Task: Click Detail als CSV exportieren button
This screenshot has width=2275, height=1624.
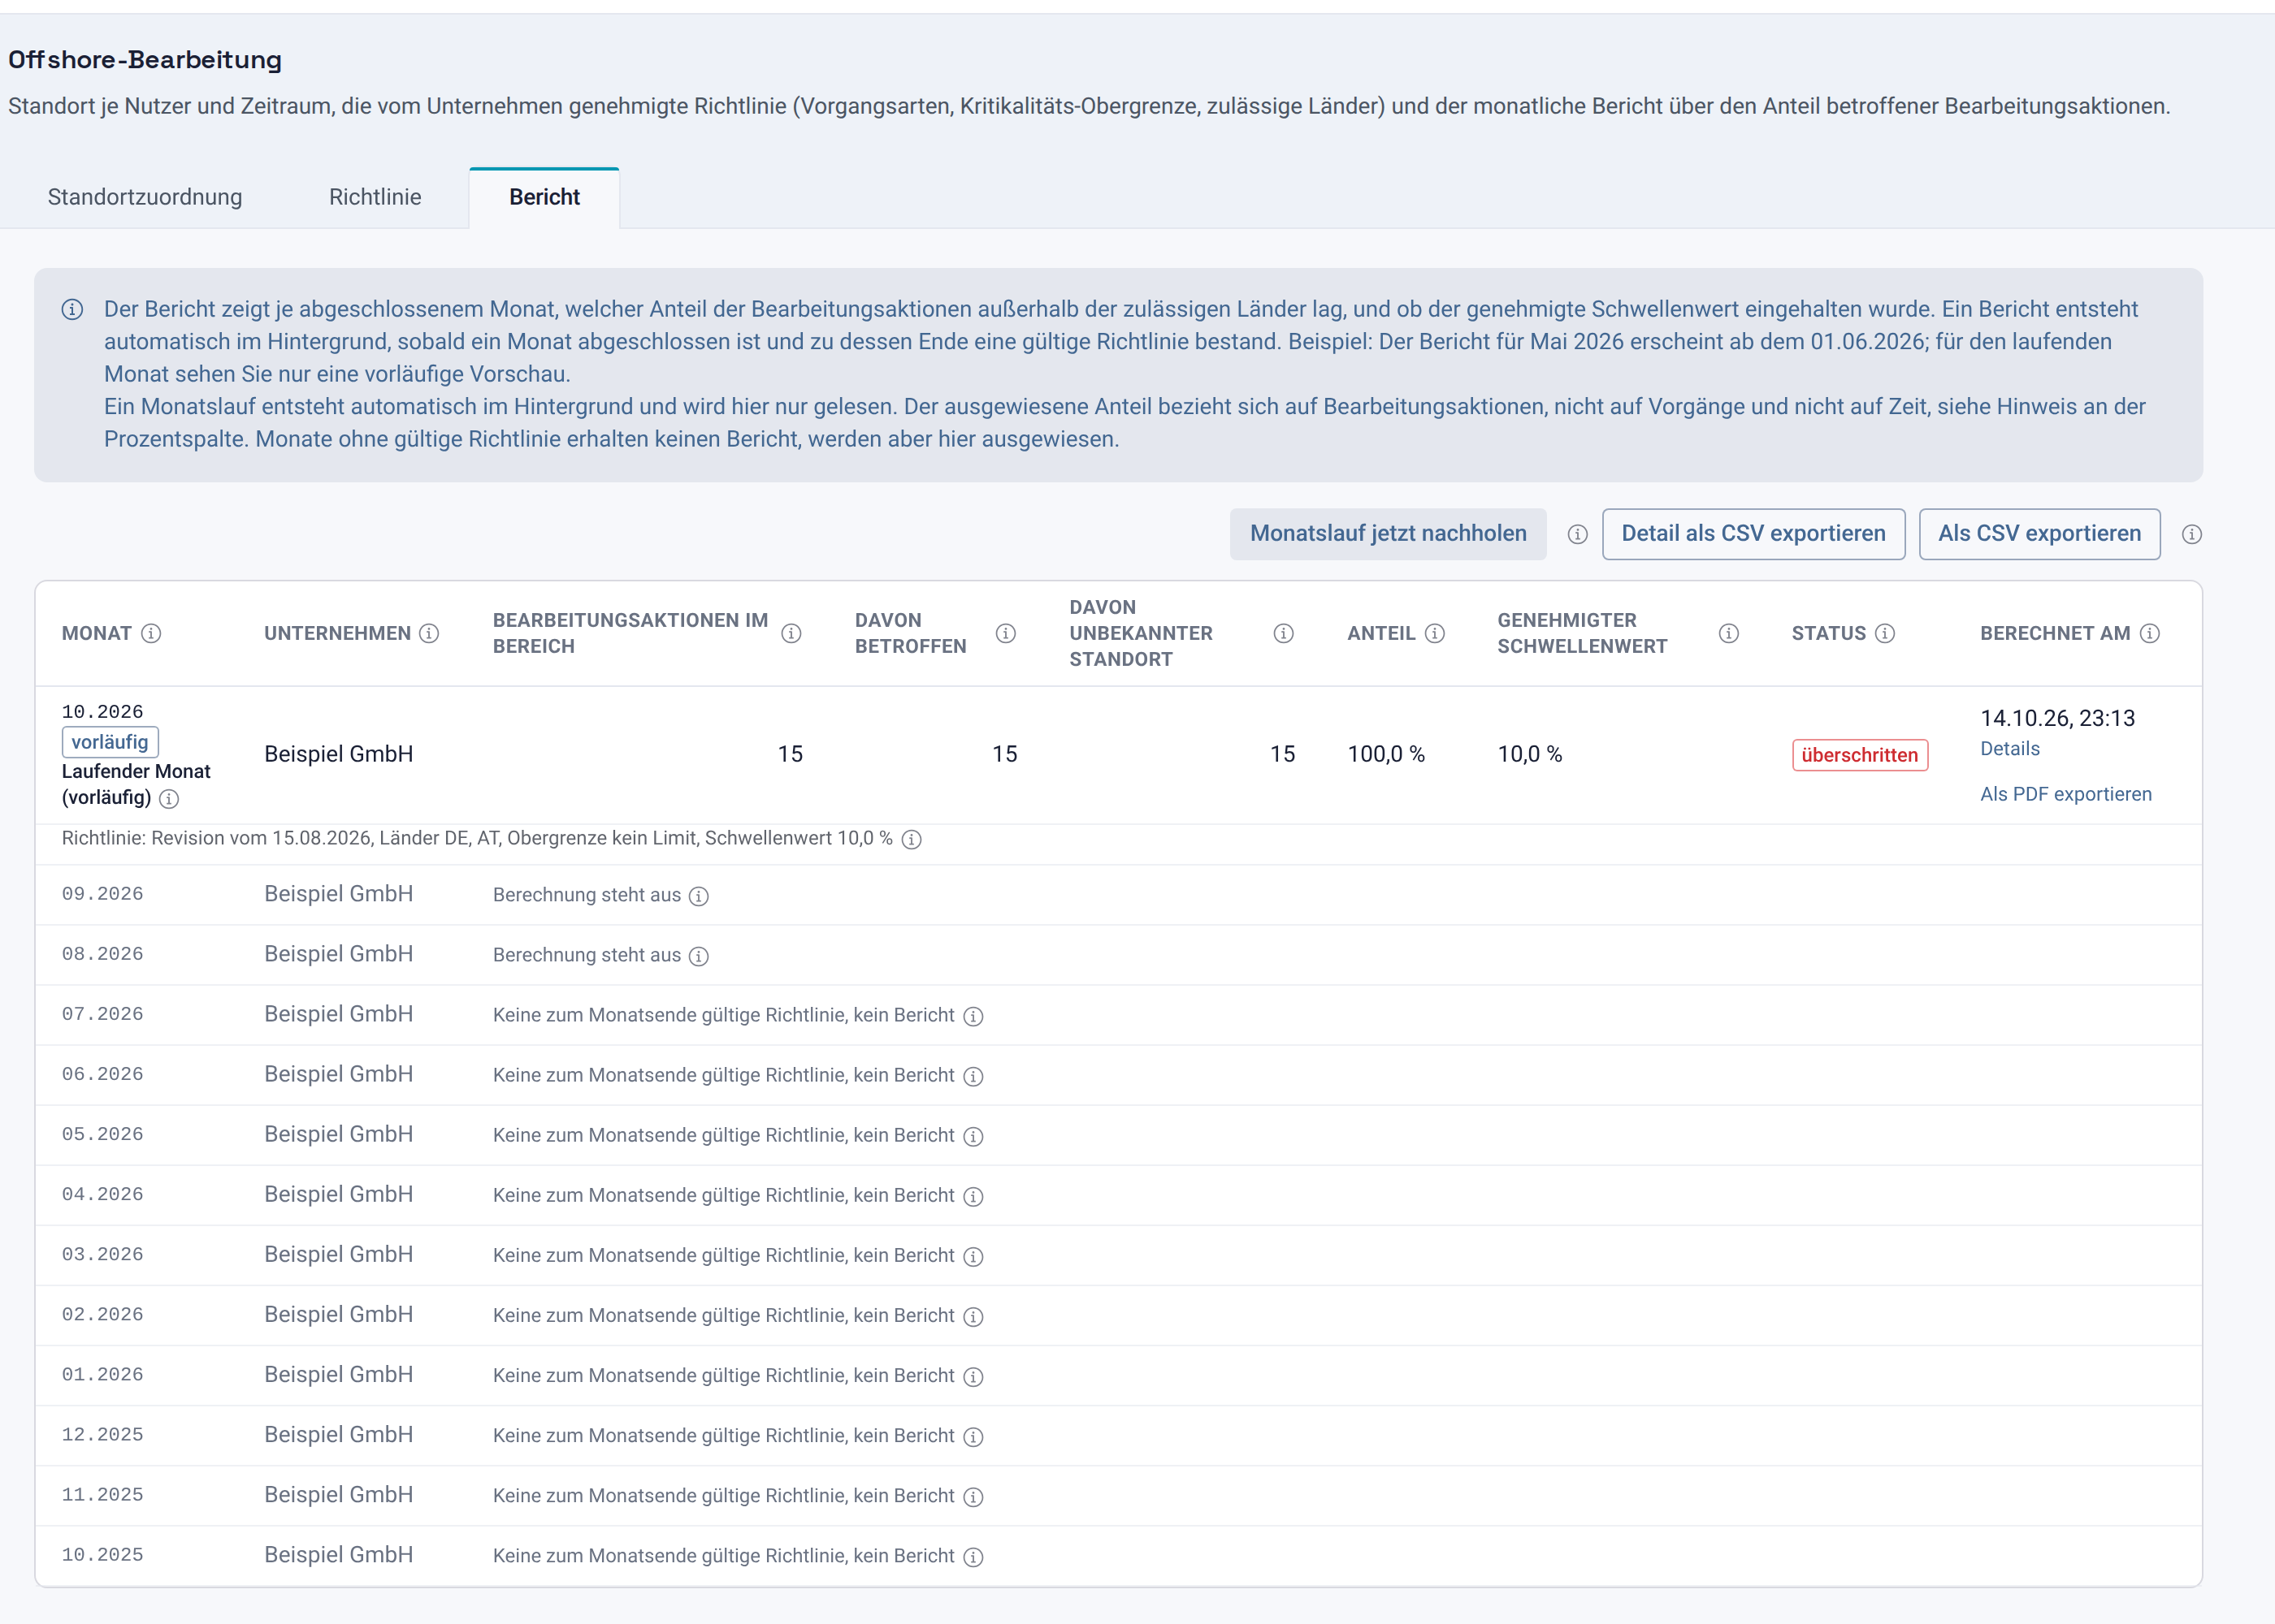Action: tap(1753, 534)
